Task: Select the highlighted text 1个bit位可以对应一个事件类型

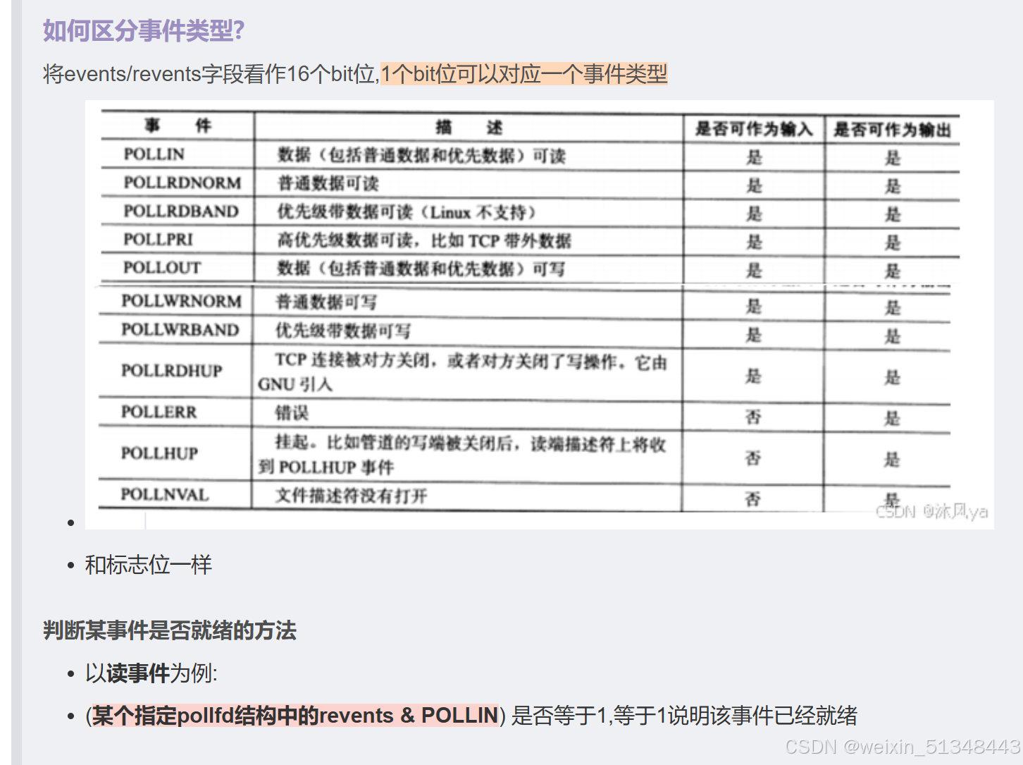Action: 525,73
